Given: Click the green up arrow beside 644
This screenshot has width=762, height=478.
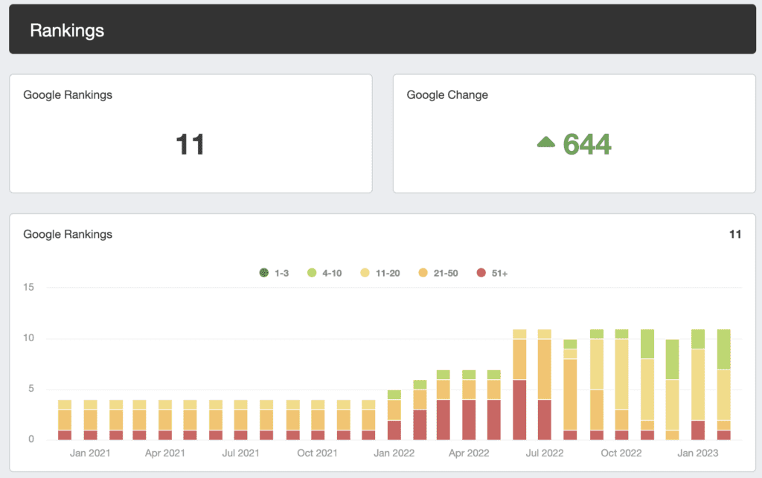Looking at the screenshot, I should (x=546, y=142).
